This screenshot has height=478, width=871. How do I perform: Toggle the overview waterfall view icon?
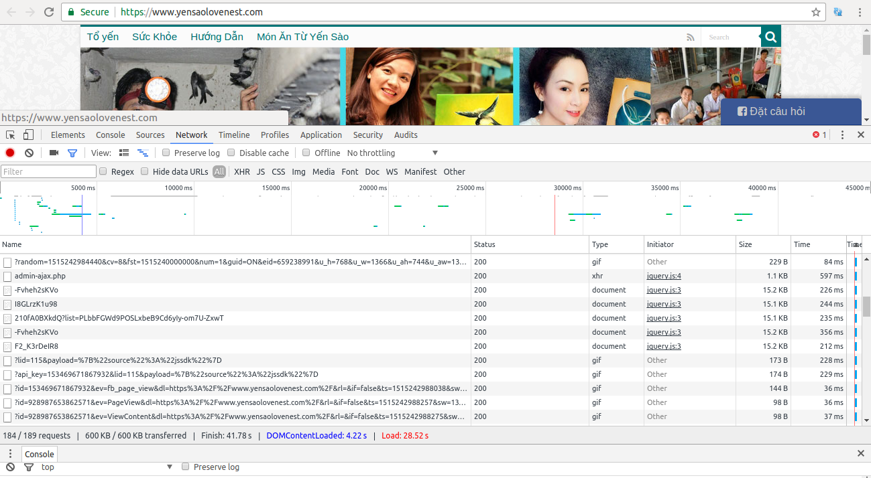click(x=143, y=153)
